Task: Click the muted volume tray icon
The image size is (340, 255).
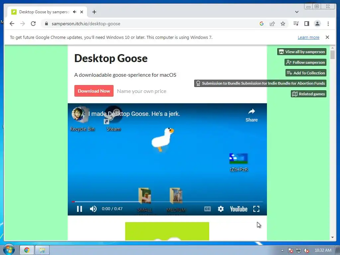Action: click(306, 250)
